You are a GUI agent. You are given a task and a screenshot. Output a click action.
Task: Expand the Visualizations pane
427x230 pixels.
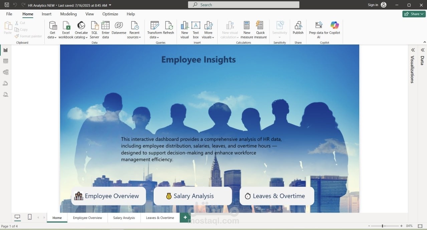413,50
